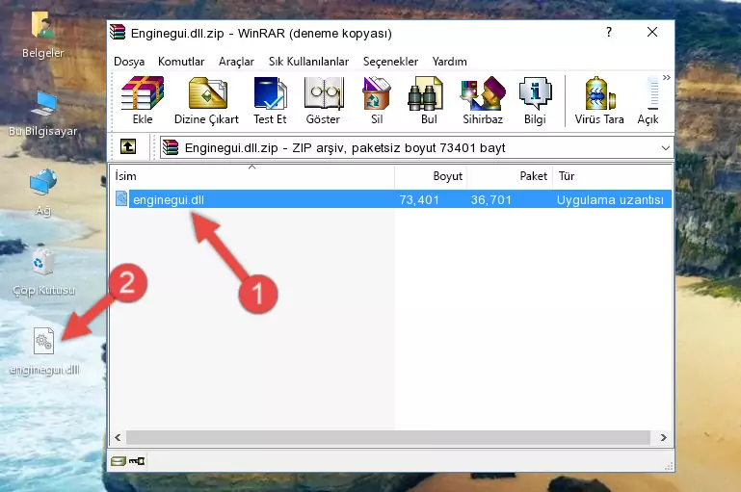Sort by the Boyut column header

tap(431, 176)
